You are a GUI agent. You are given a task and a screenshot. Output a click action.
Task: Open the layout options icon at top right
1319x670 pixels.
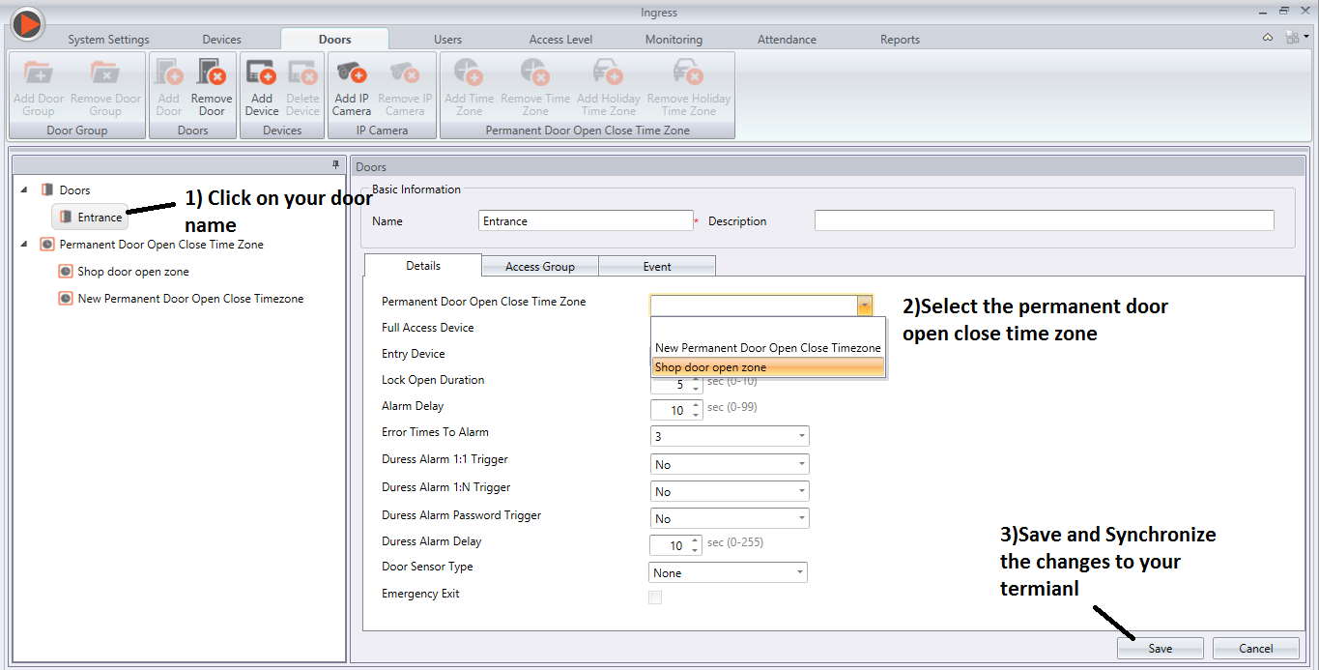pos(1292,38)
